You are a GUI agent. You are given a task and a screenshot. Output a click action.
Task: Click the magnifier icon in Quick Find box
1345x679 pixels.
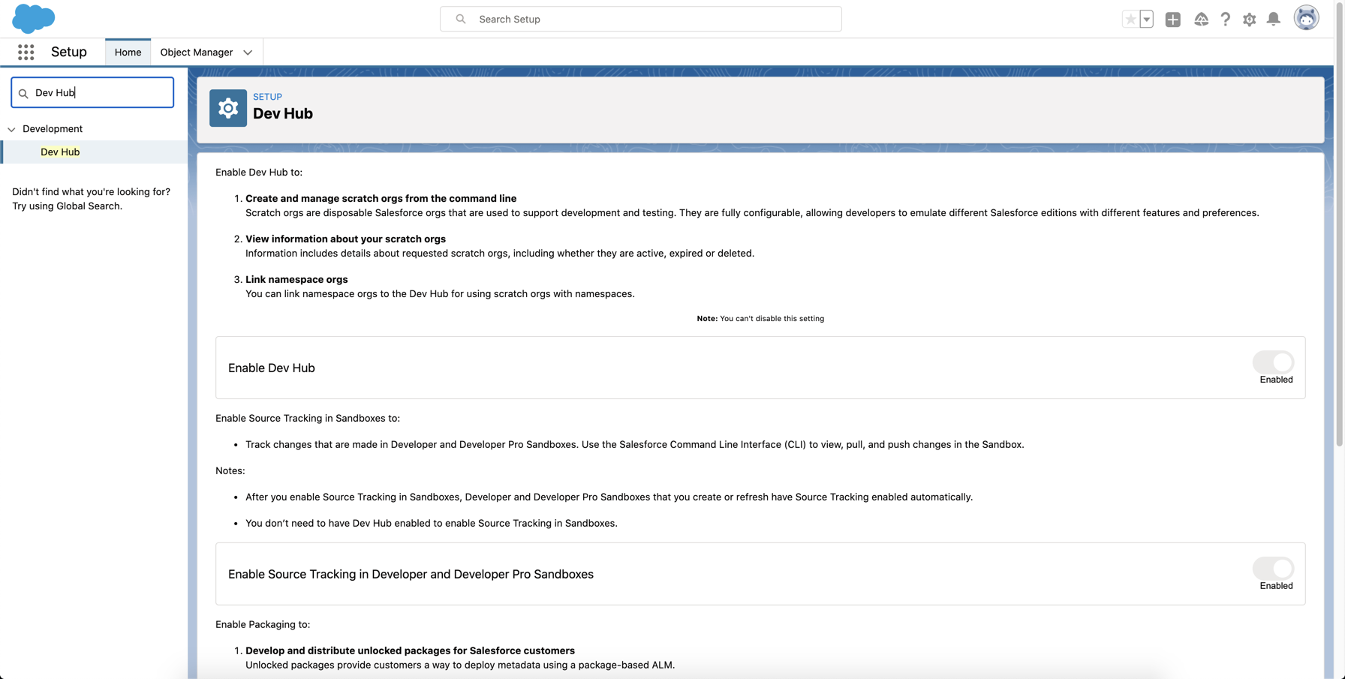point(23,93)
